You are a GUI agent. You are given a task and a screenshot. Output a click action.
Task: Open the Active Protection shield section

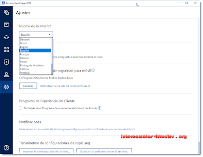6,62
